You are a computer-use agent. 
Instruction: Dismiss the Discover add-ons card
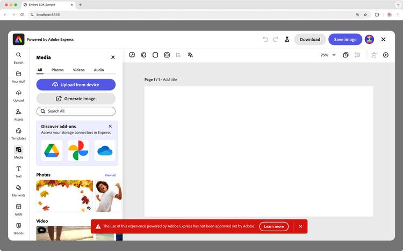[x=110, y=126]
